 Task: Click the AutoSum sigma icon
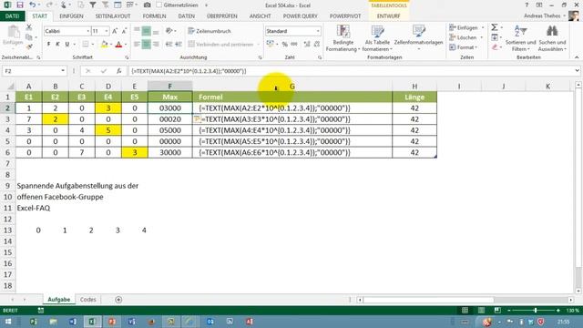click(494, 27)
